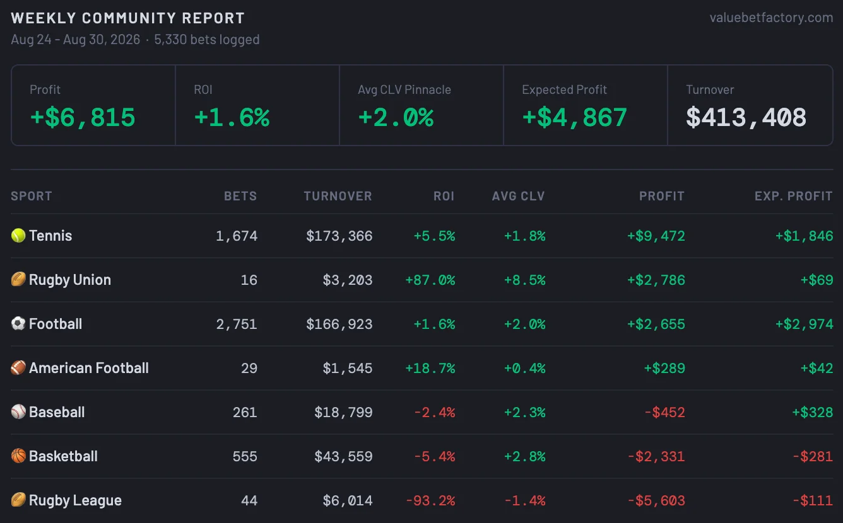Click Rugby League ROI value -93.2%

coord(430,501)
